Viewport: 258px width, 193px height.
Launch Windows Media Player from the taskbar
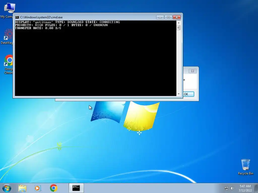38,188
